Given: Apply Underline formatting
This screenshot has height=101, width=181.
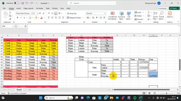Looking at the screenshot, I should tap(24, 18).
